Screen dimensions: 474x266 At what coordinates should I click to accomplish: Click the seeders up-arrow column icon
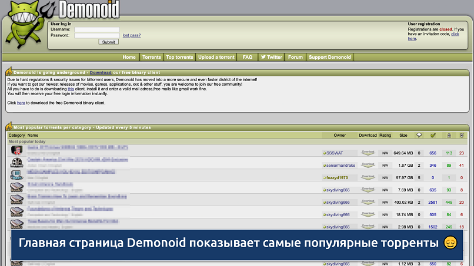click(x=449, y=135)
